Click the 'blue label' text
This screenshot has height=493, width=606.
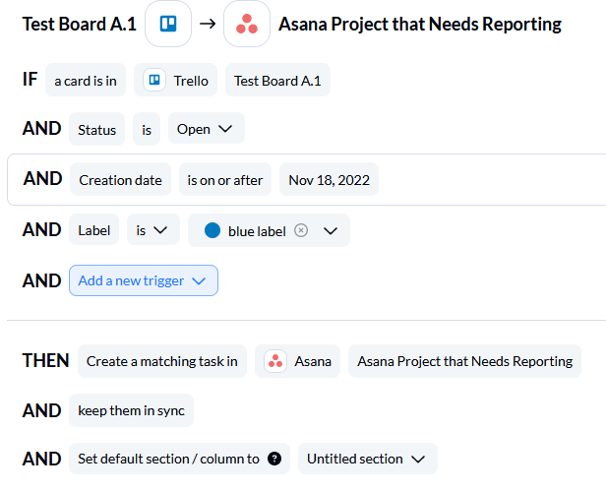(x=257, y=231)
